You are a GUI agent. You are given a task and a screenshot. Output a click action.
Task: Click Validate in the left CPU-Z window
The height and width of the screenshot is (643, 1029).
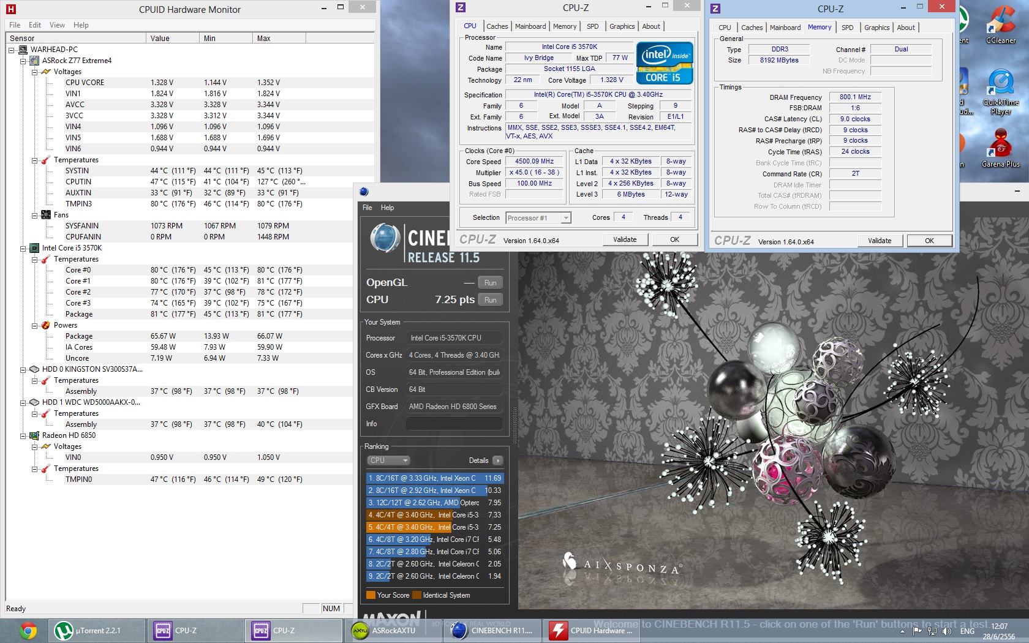coord(625,239)
